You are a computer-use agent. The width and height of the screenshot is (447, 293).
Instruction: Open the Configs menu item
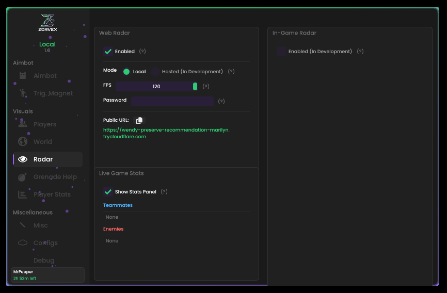point(45,243)
